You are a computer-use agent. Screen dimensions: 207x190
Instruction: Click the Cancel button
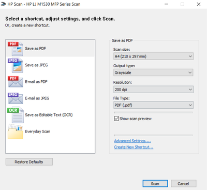[183, 184]
